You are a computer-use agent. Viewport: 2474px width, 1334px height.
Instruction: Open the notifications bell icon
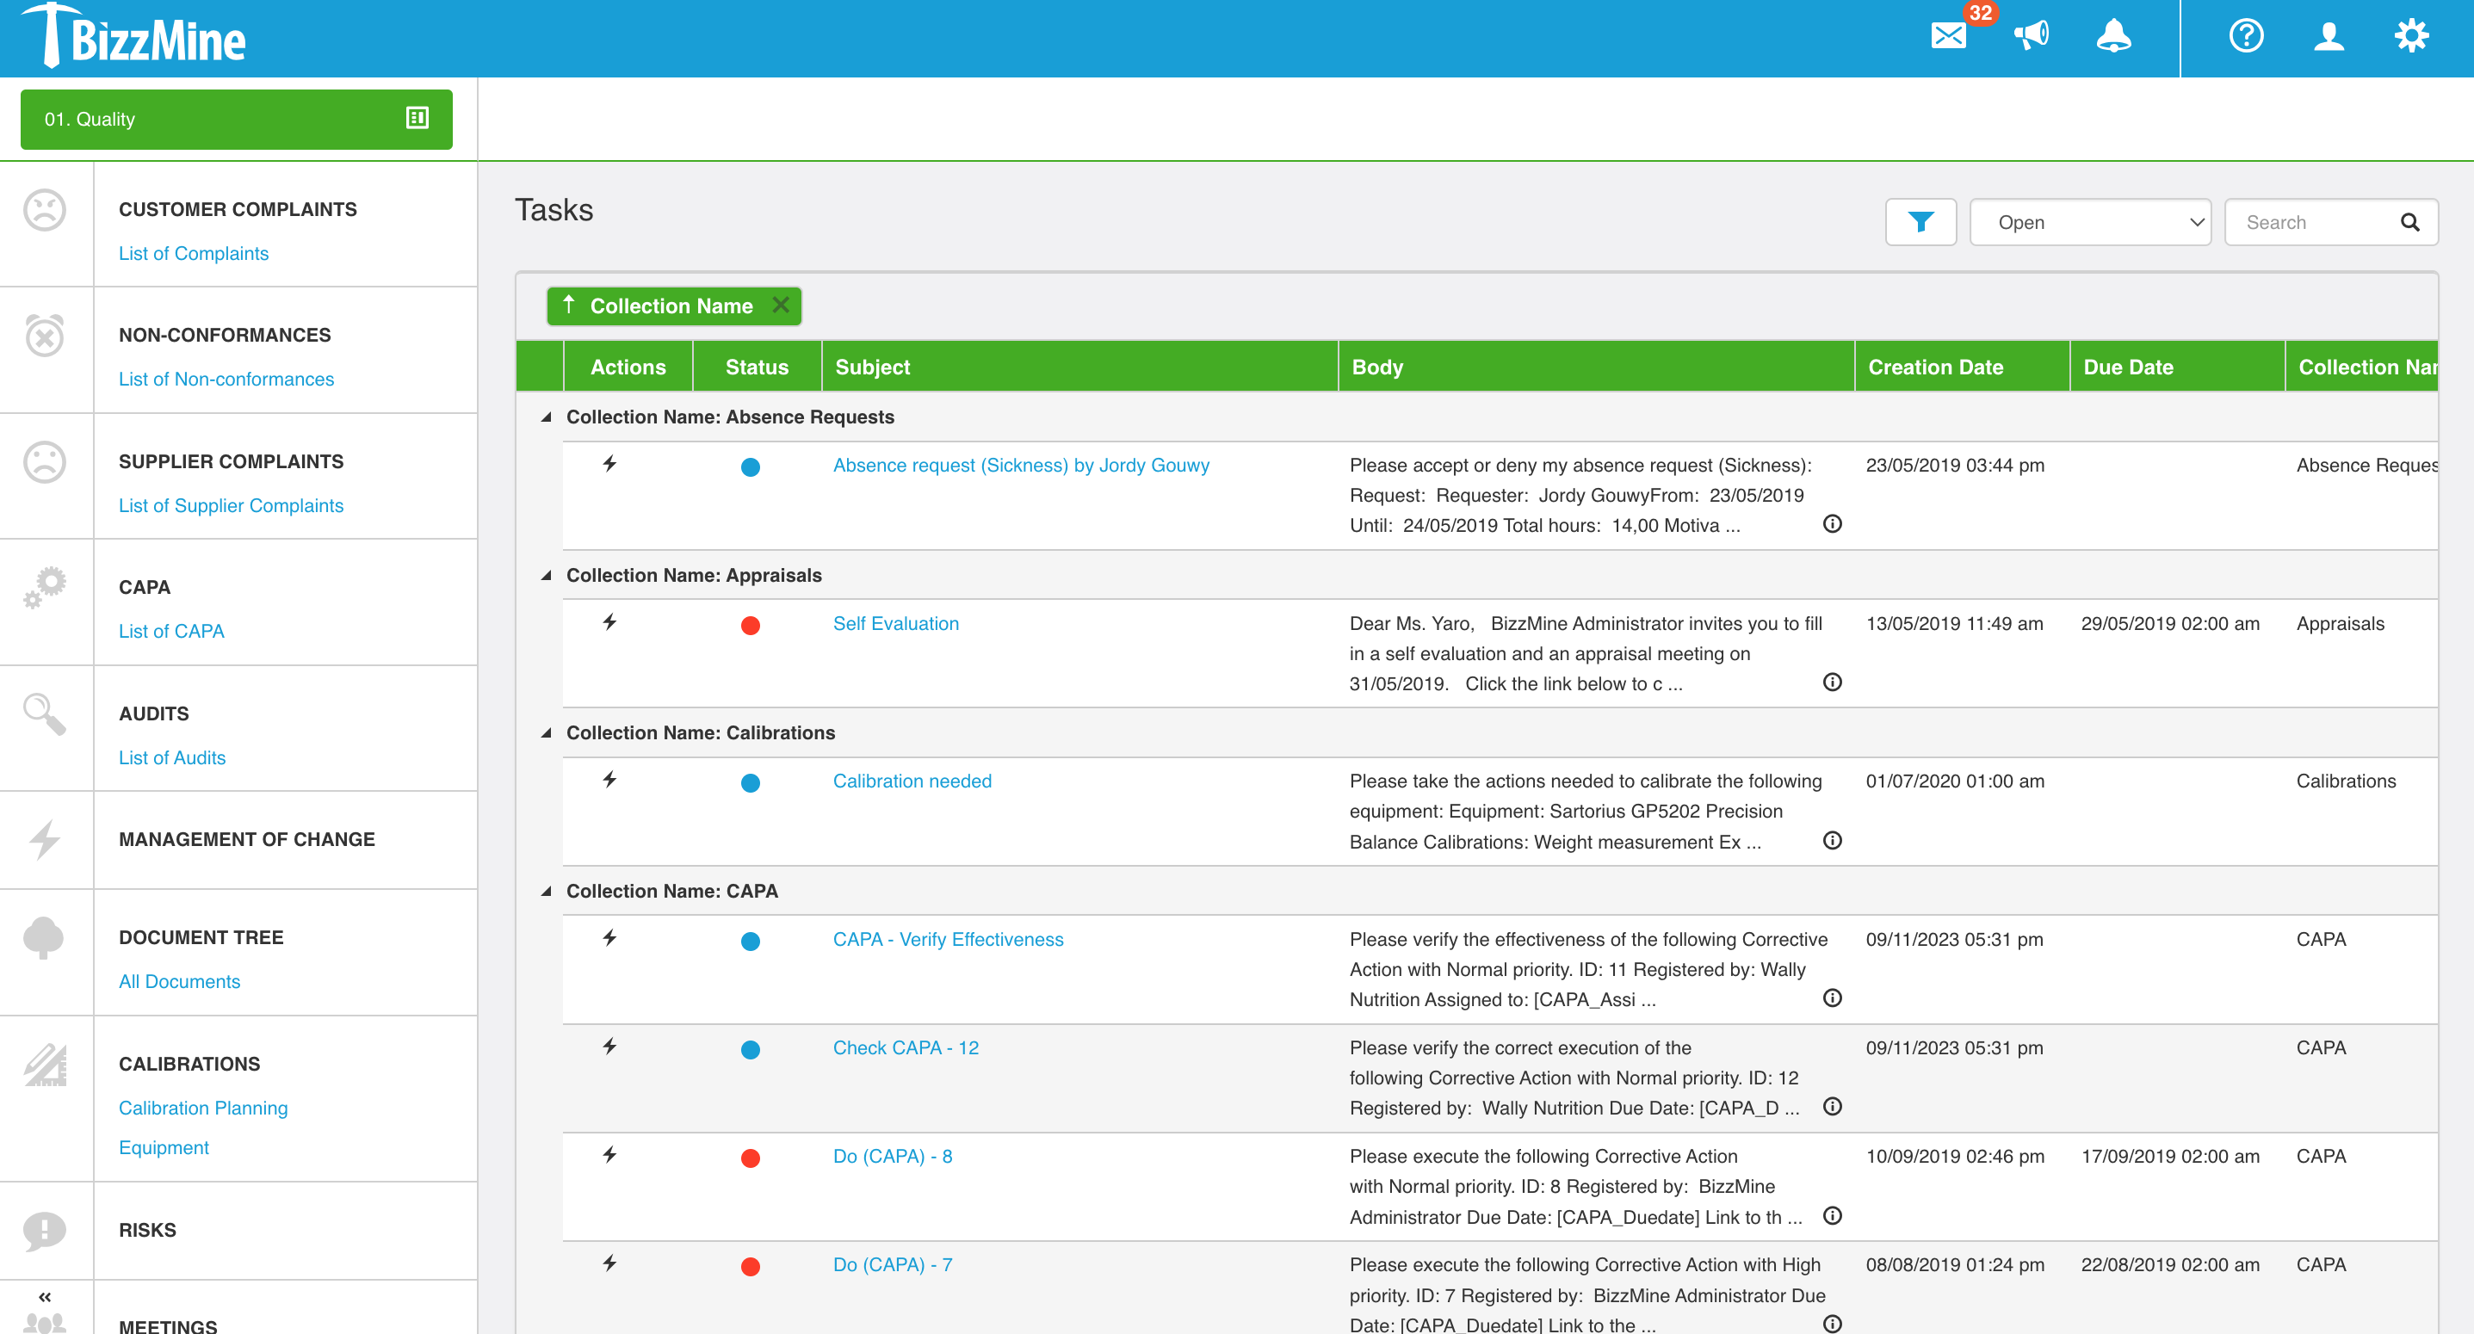(2114, 36)
